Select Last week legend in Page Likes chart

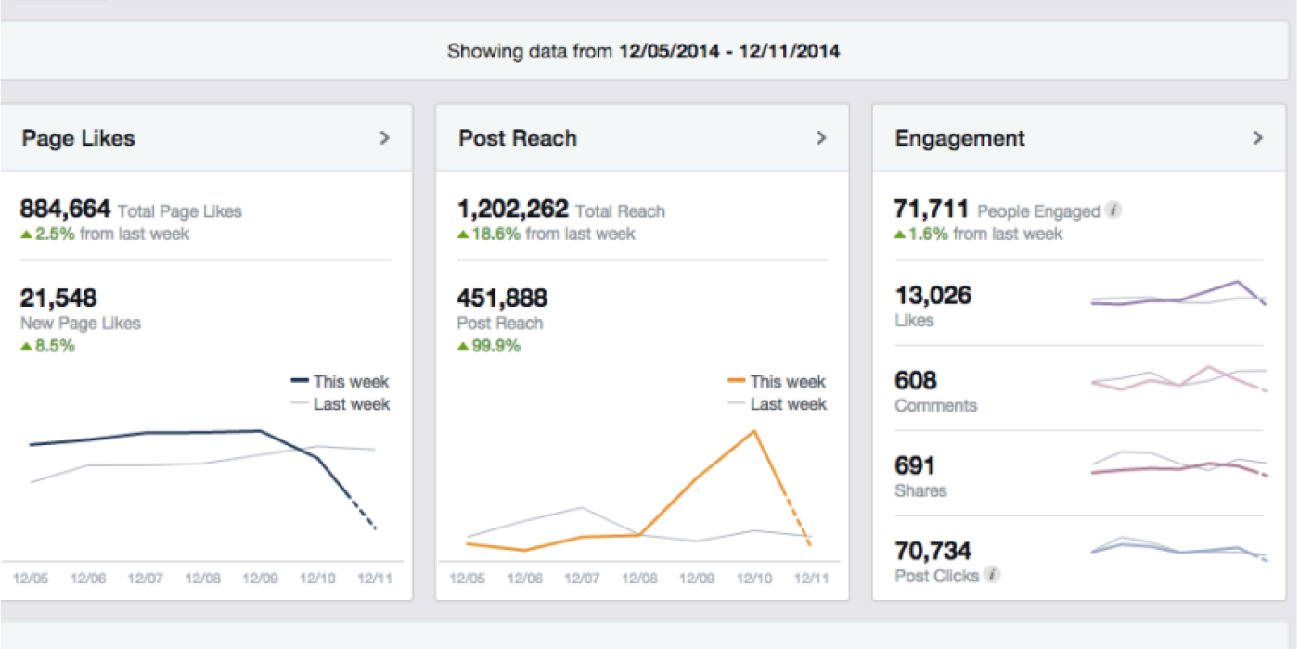coord(340,404)
